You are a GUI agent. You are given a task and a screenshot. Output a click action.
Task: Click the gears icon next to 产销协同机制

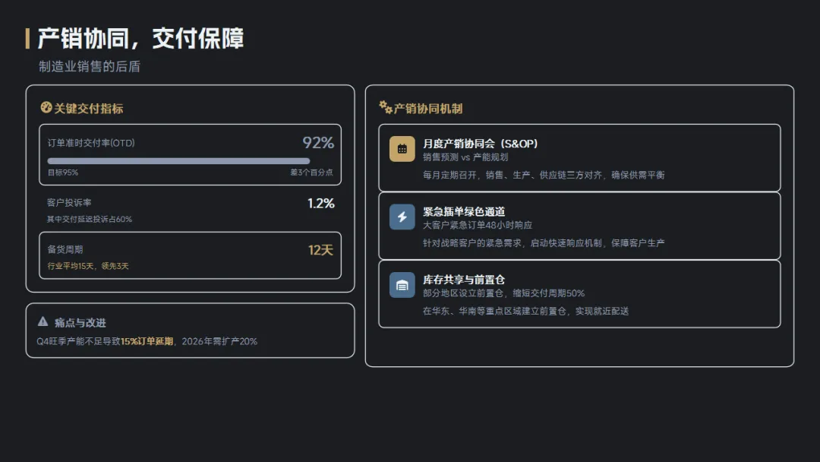tap(386, 108)
